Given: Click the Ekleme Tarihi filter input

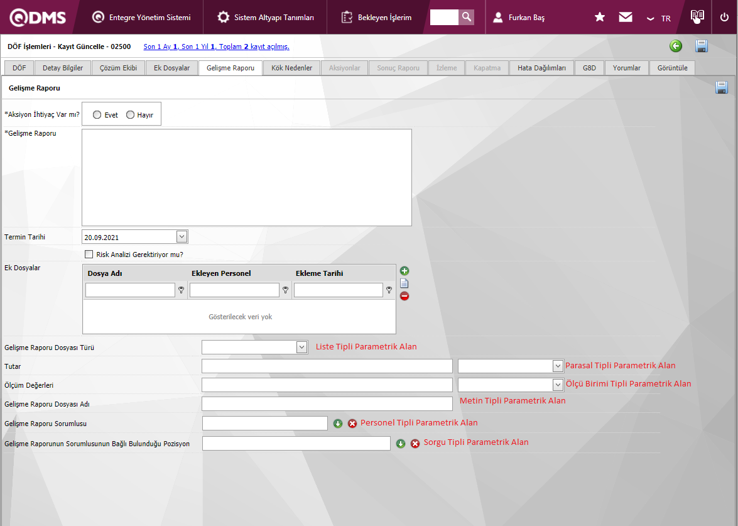Looking at the screenshot, I should 339,290.
